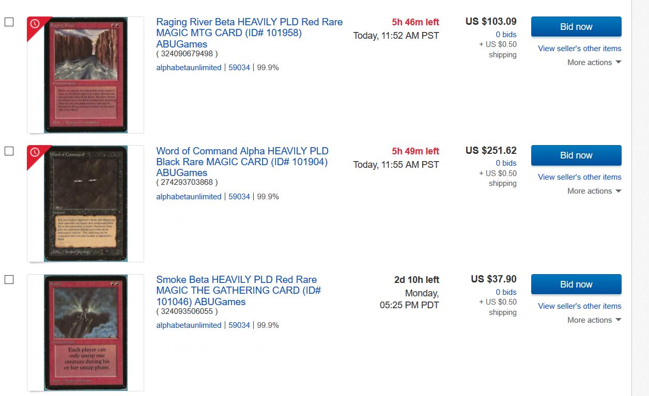Check the box beside Smoke Beta listing
The image size is (649, 396).
pos(9,279)
